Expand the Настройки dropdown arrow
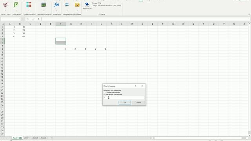The image size is (251, 141). tap(77, 11)
